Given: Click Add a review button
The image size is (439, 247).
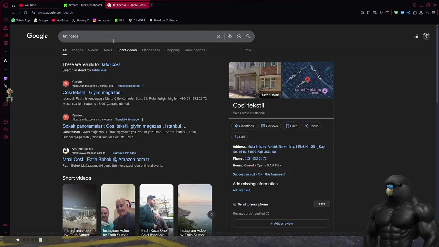Looking at the screenshot, I should (x=281, y=223).
